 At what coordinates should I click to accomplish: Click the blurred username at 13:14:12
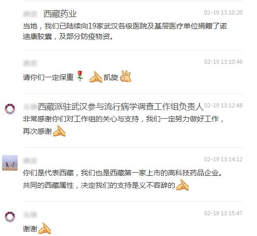click(x=30, y=161)
